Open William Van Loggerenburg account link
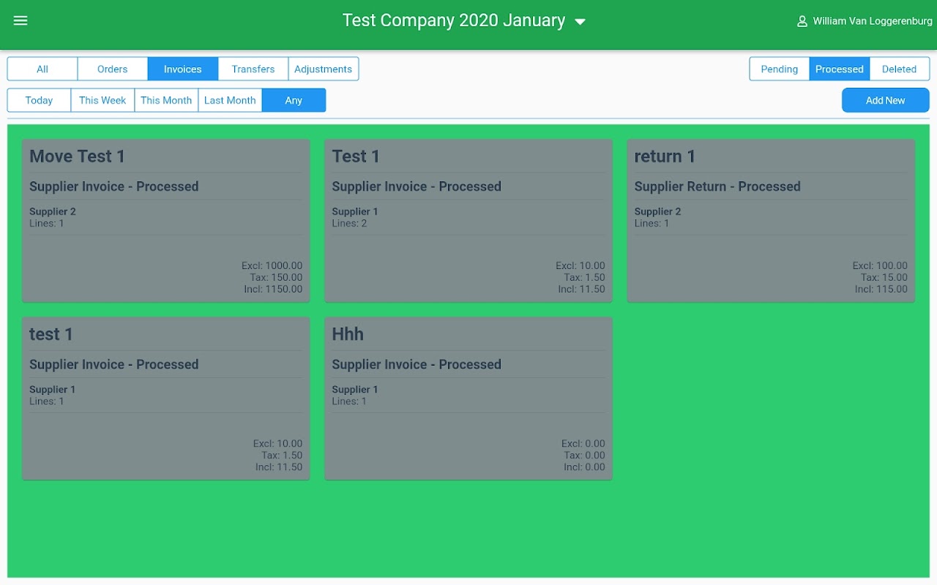This screenshot has height=585, width=937. click(x=873, y=21)
